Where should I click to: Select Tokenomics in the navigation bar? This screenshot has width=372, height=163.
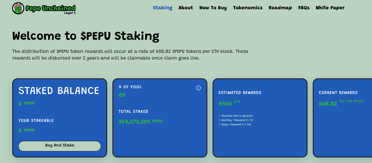coord(247,8)
